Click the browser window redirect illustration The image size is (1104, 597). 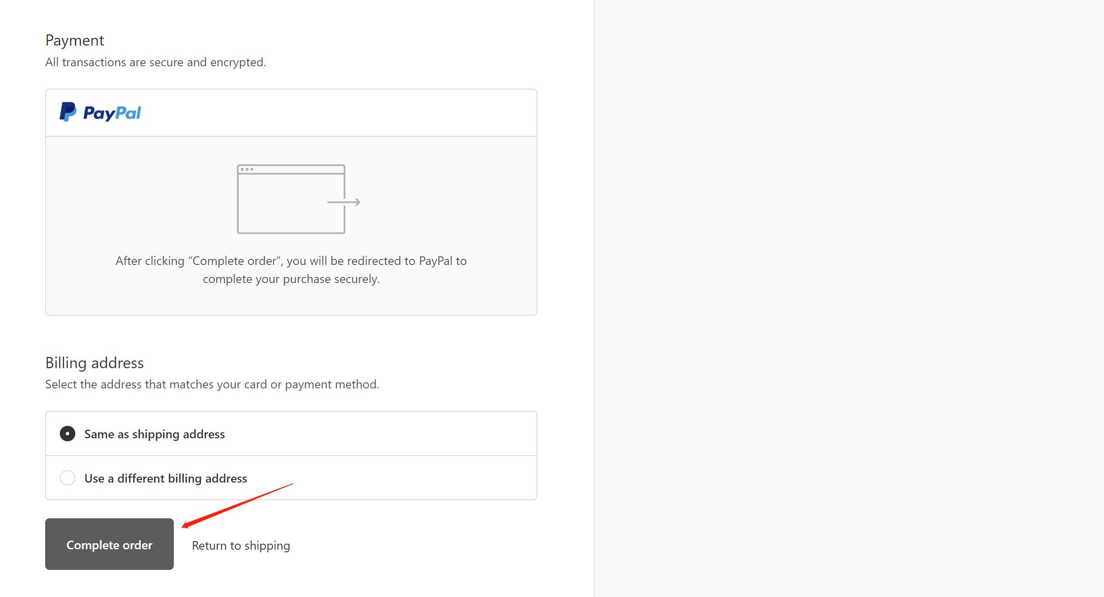tap(291, 199)
